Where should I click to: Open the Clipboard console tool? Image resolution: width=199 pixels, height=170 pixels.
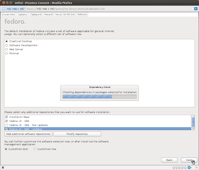pos(36,14)
